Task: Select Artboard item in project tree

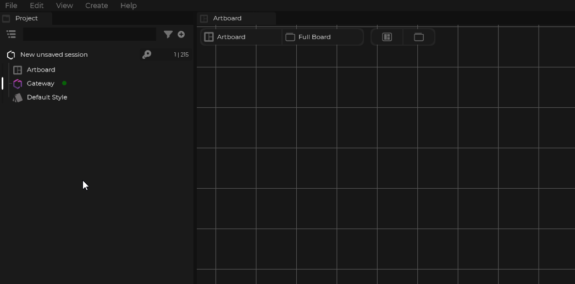Action: pos(41,70)
